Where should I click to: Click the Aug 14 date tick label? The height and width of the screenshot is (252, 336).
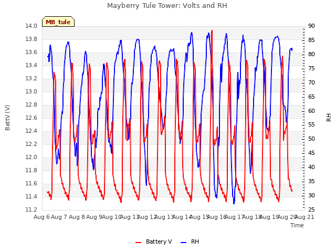pyautogui.click(x=182, y=217)
